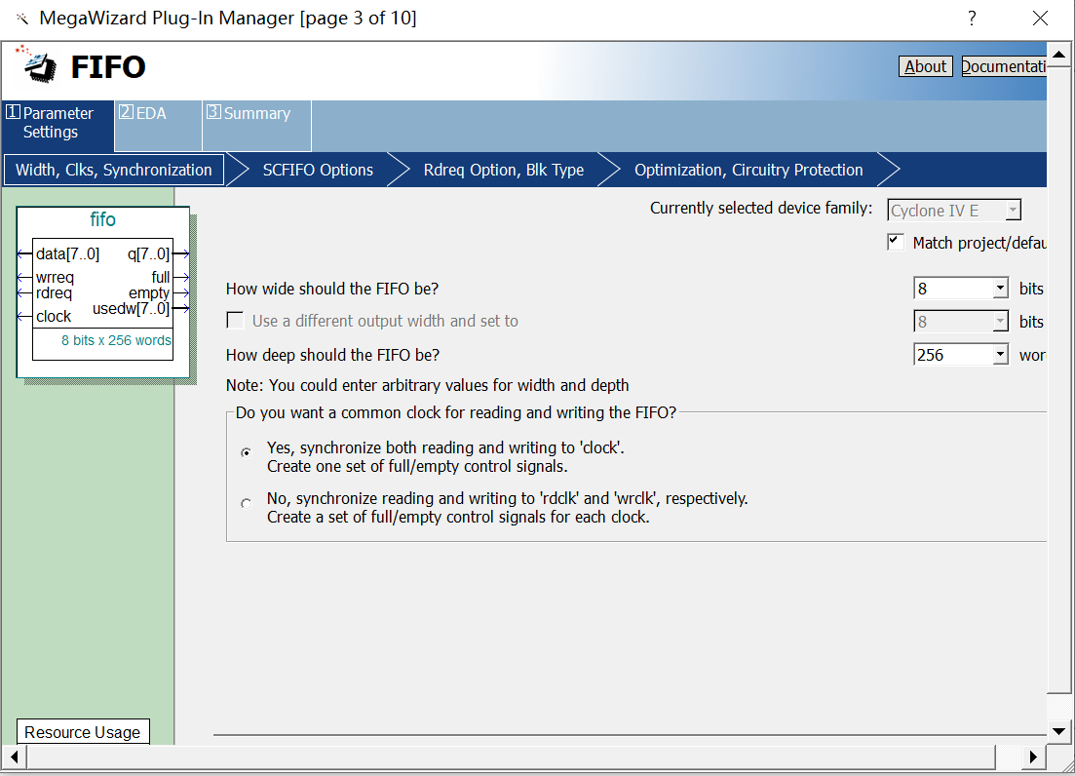
Task: Close the MegaWizard Plug-In Manager window
Action: pos(1040,19)
